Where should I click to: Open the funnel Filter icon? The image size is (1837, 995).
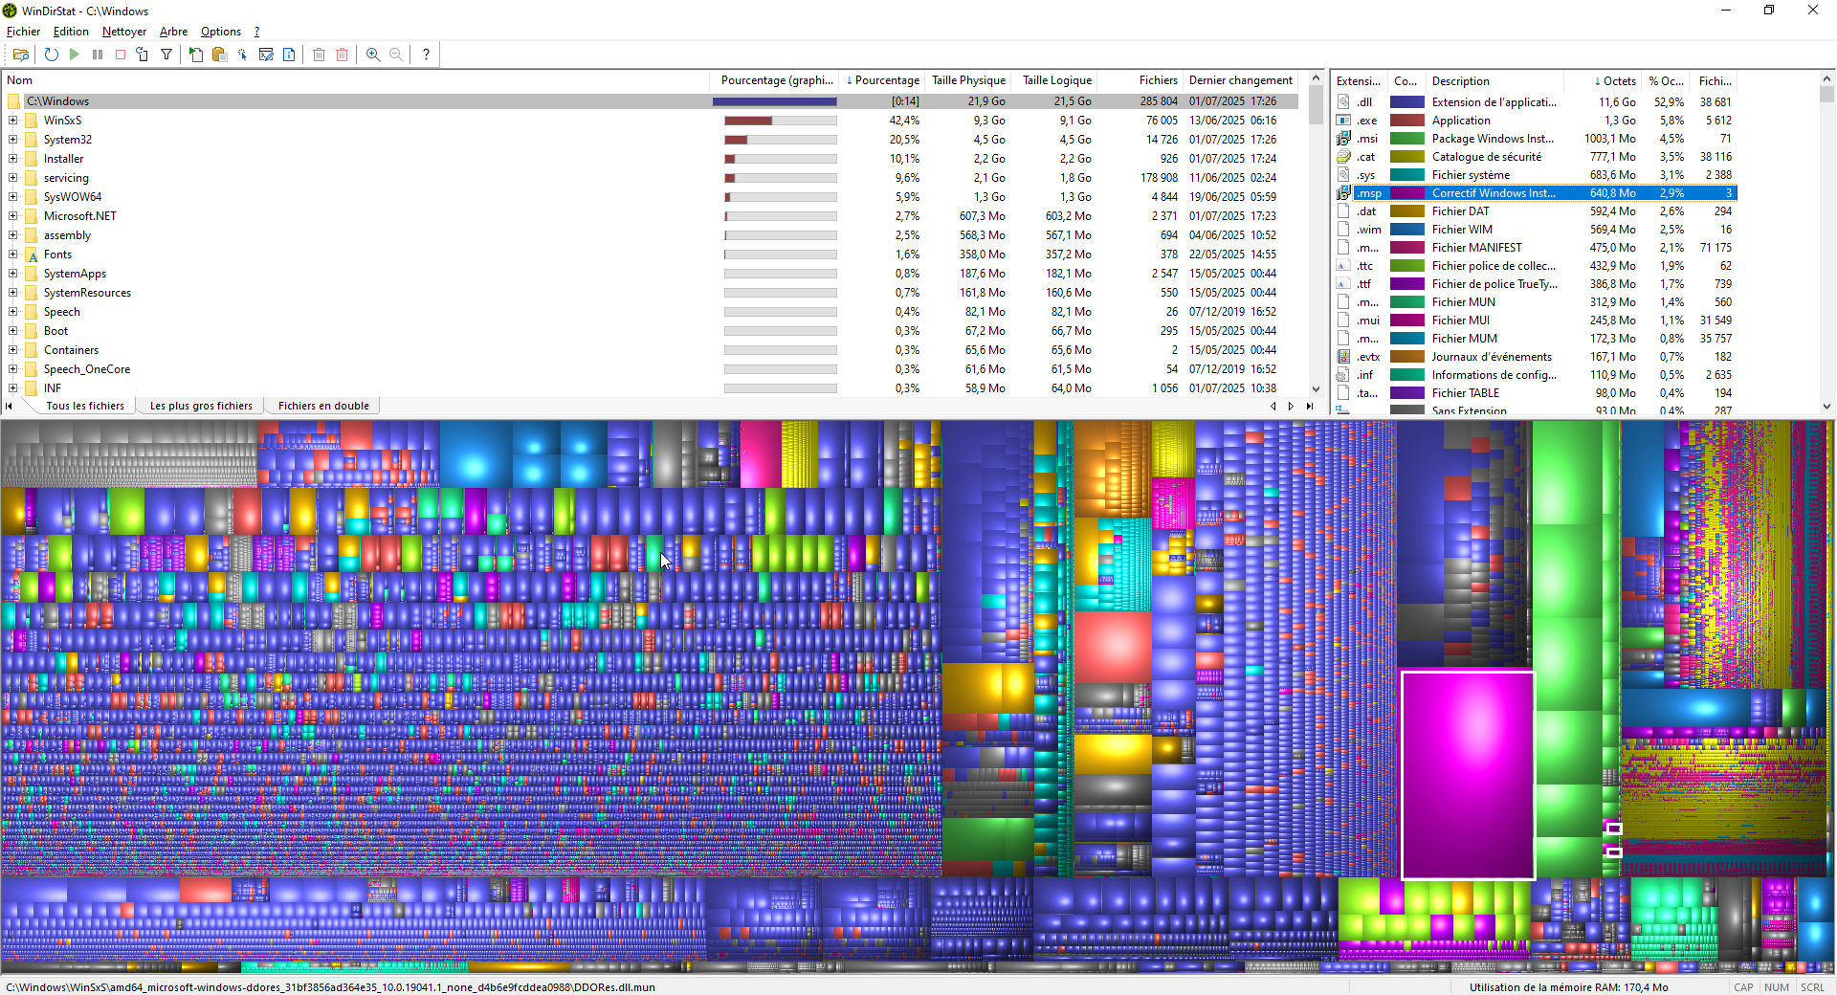pyautogui.click(x=166, y=55)
